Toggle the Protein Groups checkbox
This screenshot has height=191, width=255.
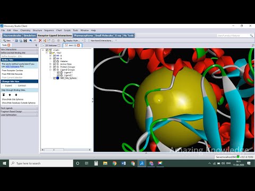54,67
